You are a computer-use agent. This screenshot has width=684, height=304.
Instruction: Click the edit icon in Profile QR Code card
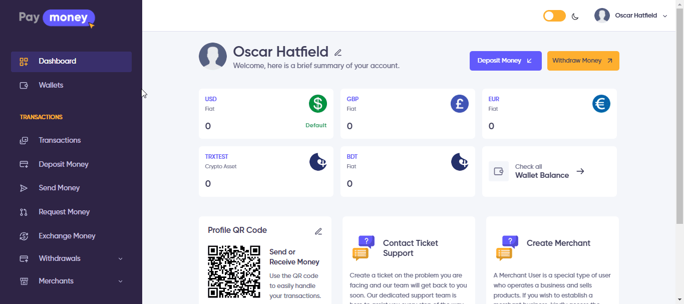click(x=318, y=231)
